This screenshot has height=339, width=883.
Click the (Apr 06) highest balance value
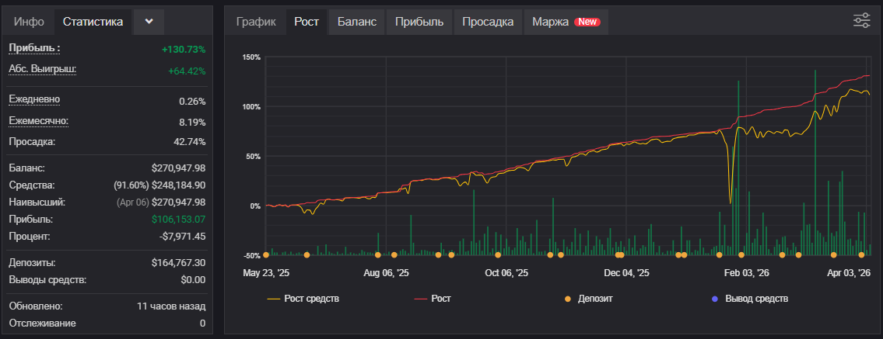tap(161, 202)
